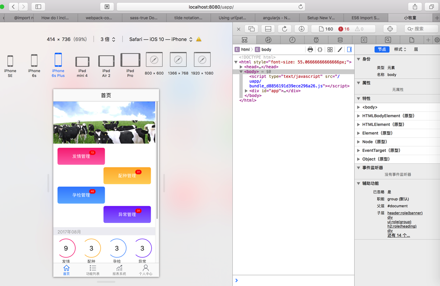Select the iPad Air 2 device icon
Screen dimensions: 440x286
coord(106,61)
